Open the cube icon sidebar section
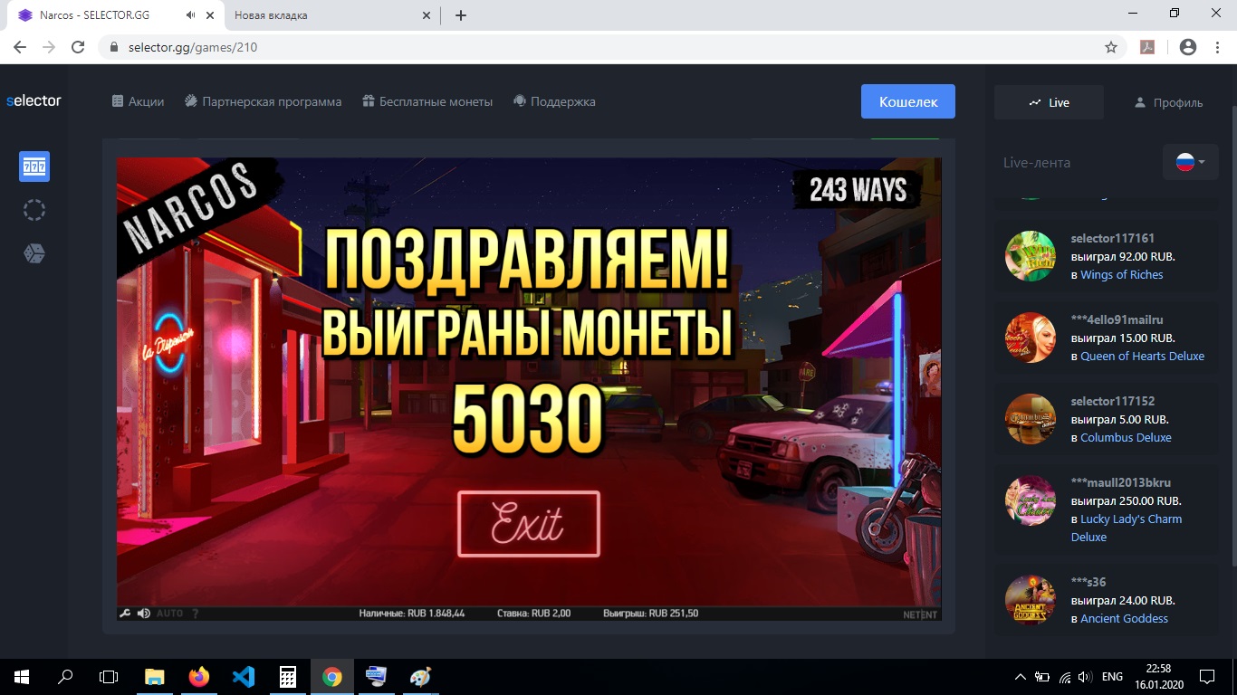Image resolution: width=1237 pixels, height=695 pixels. [34, 253]
